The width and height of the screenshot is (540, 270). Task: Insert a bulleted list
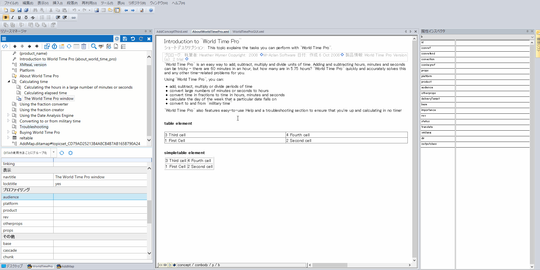tap(49, 17)
